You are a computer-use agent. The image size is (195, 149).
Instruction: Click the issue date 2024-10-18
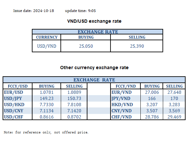pyautogui.click(x=44, y=11)
